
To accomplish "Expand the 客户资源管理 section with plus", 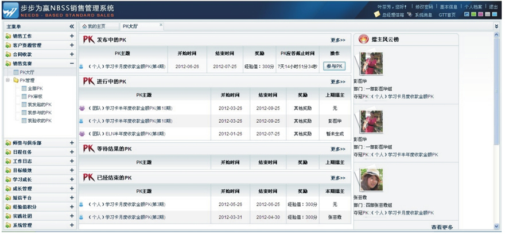I will click(x=72, y=45).
